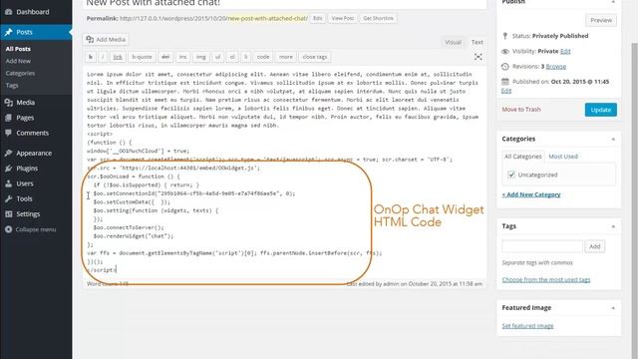The width and height of the screenshot is (638, 359).
Task: Collapse the Featured Image panel
Action: [613, 308]
